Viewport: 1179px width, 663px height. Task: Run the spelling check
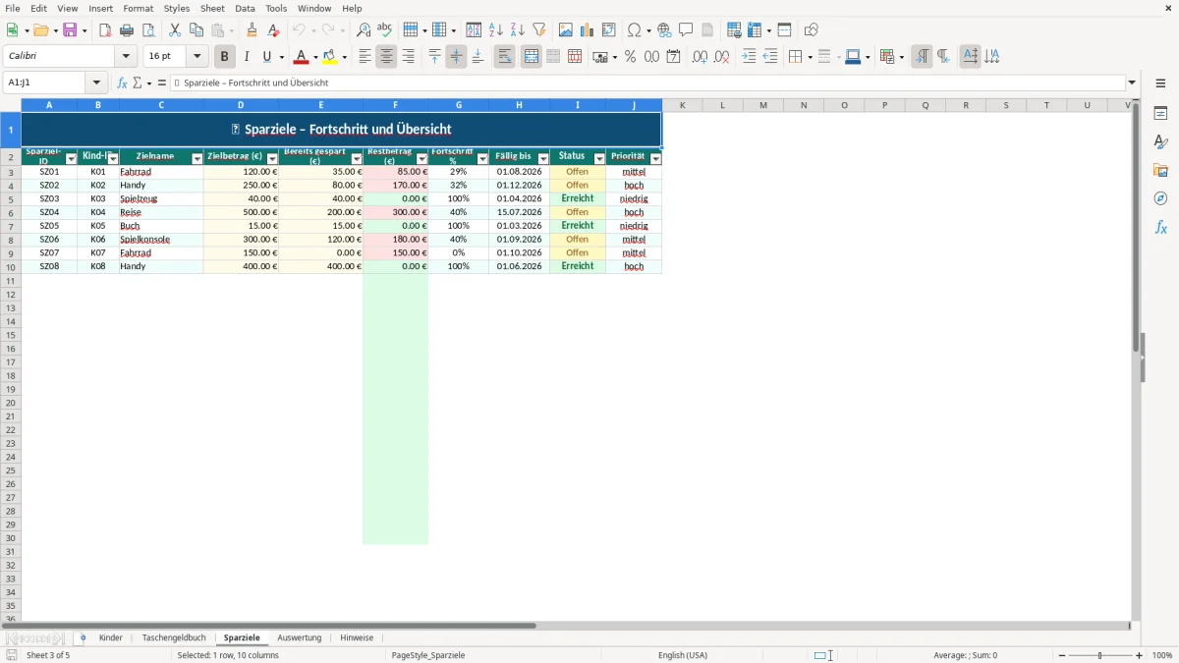click(385, 30)
